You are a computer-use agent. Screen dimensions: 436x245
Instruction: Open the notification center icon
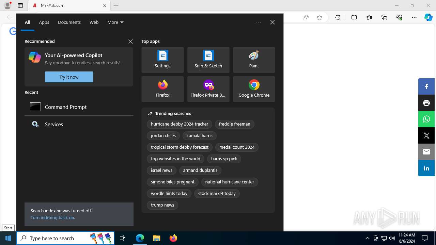click(x=425, y=238)
